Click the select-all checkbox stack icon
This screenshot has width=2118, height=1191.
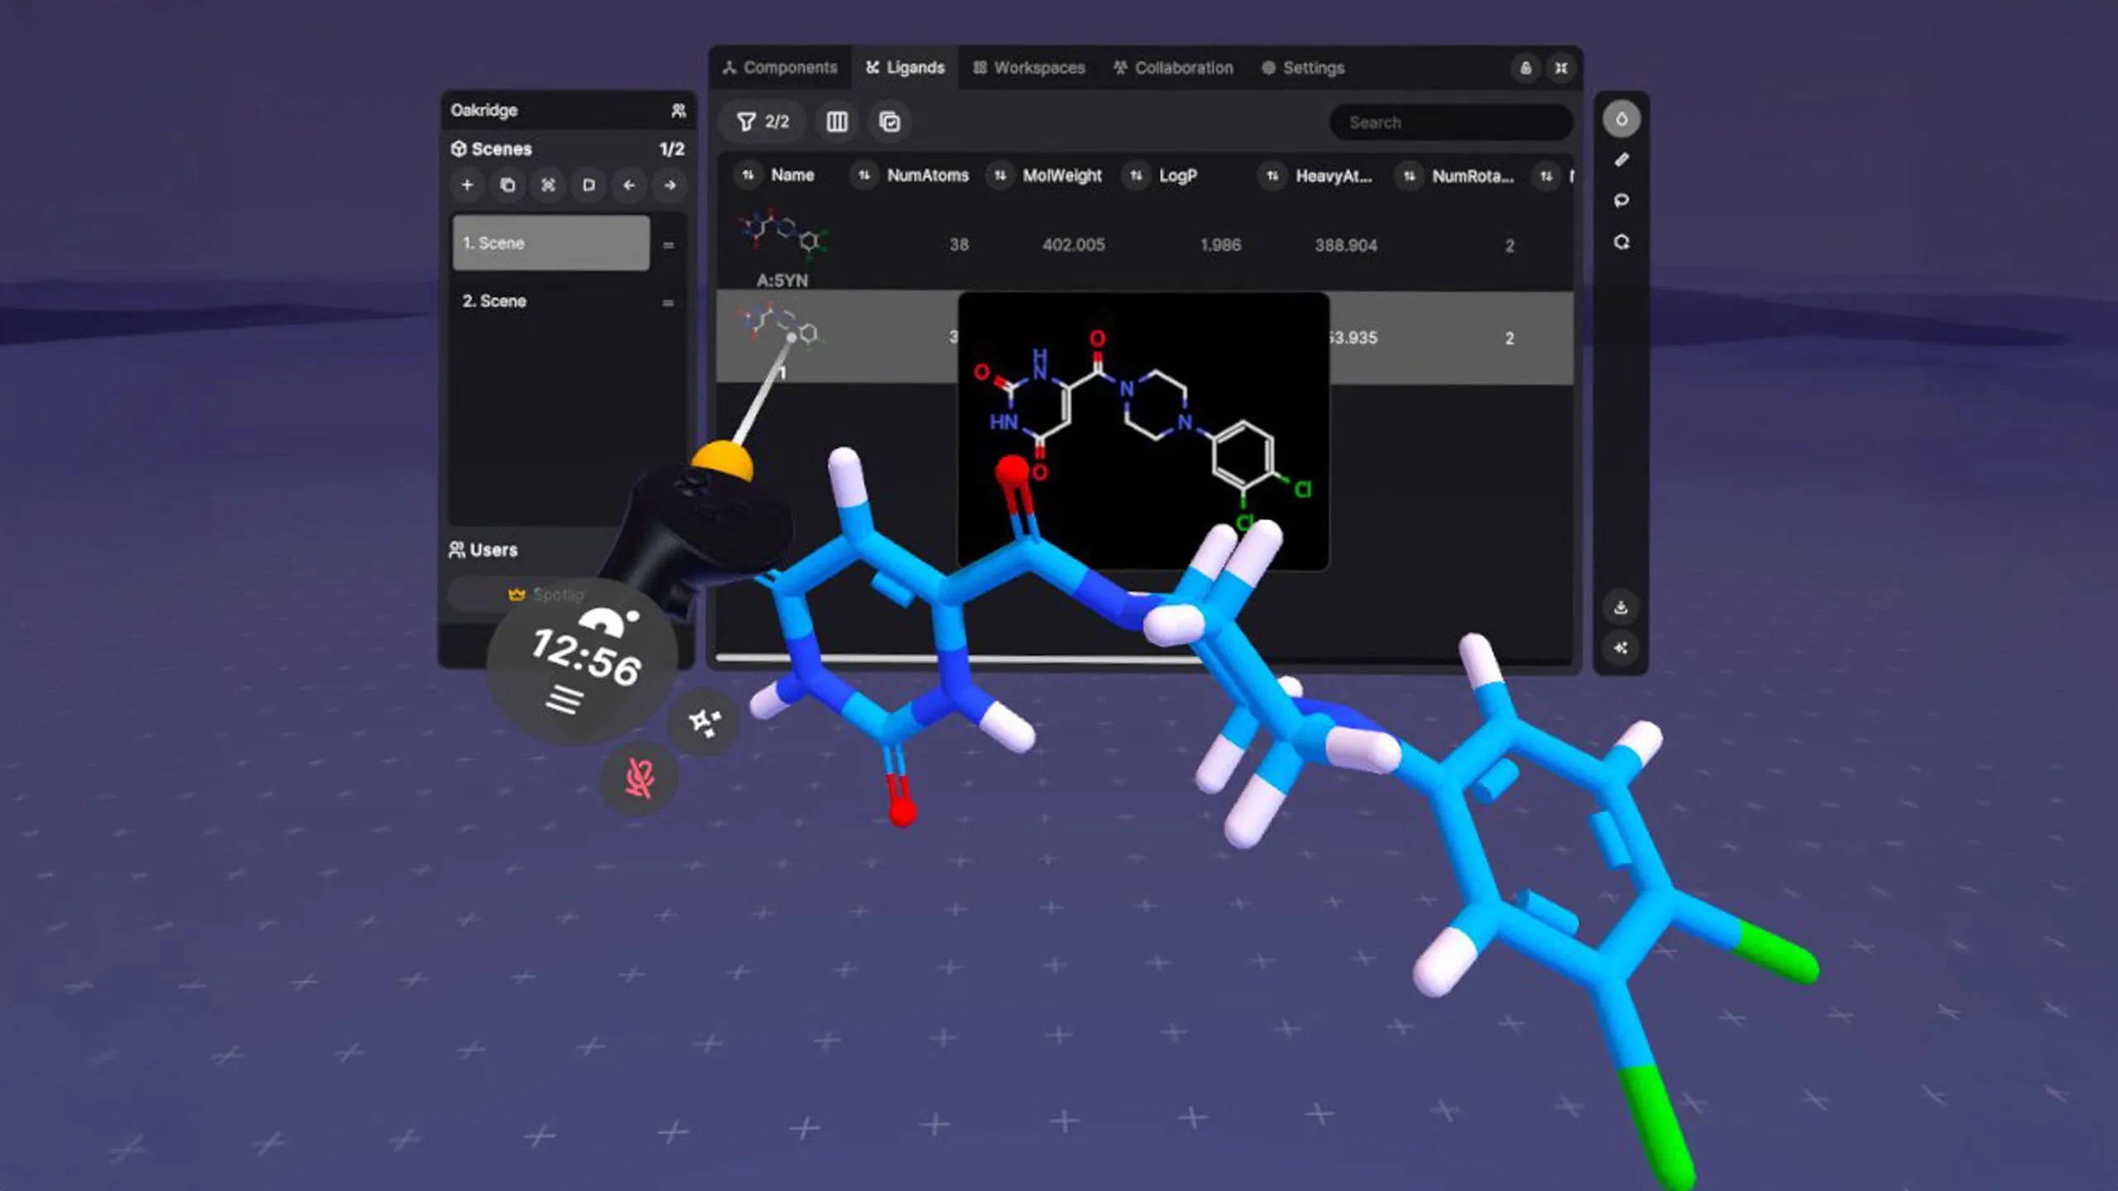coord(889,122)
